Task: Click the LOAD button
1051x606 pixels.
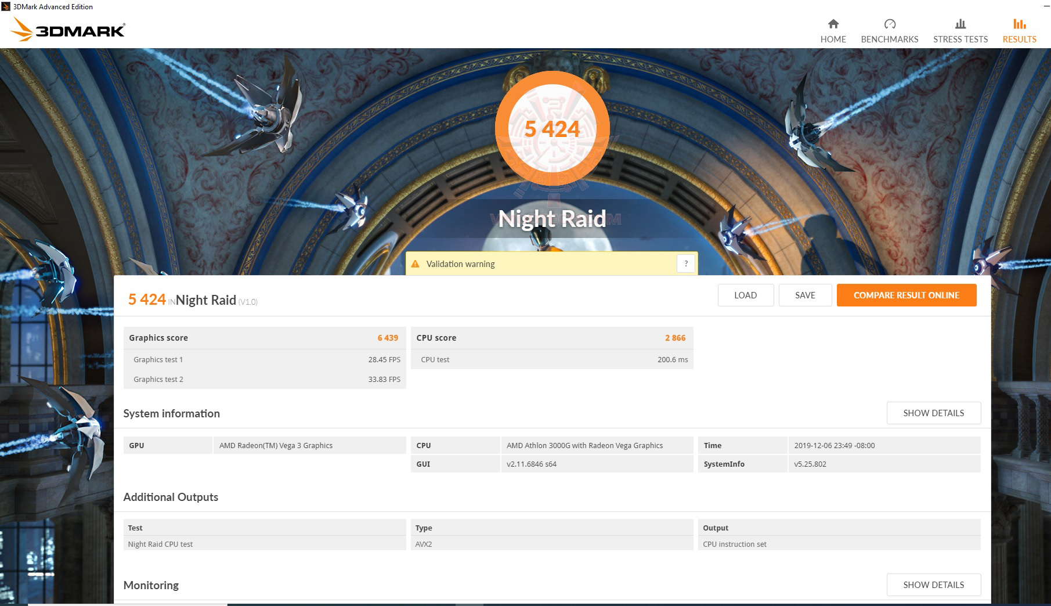Action: click(x=746, y=295)
